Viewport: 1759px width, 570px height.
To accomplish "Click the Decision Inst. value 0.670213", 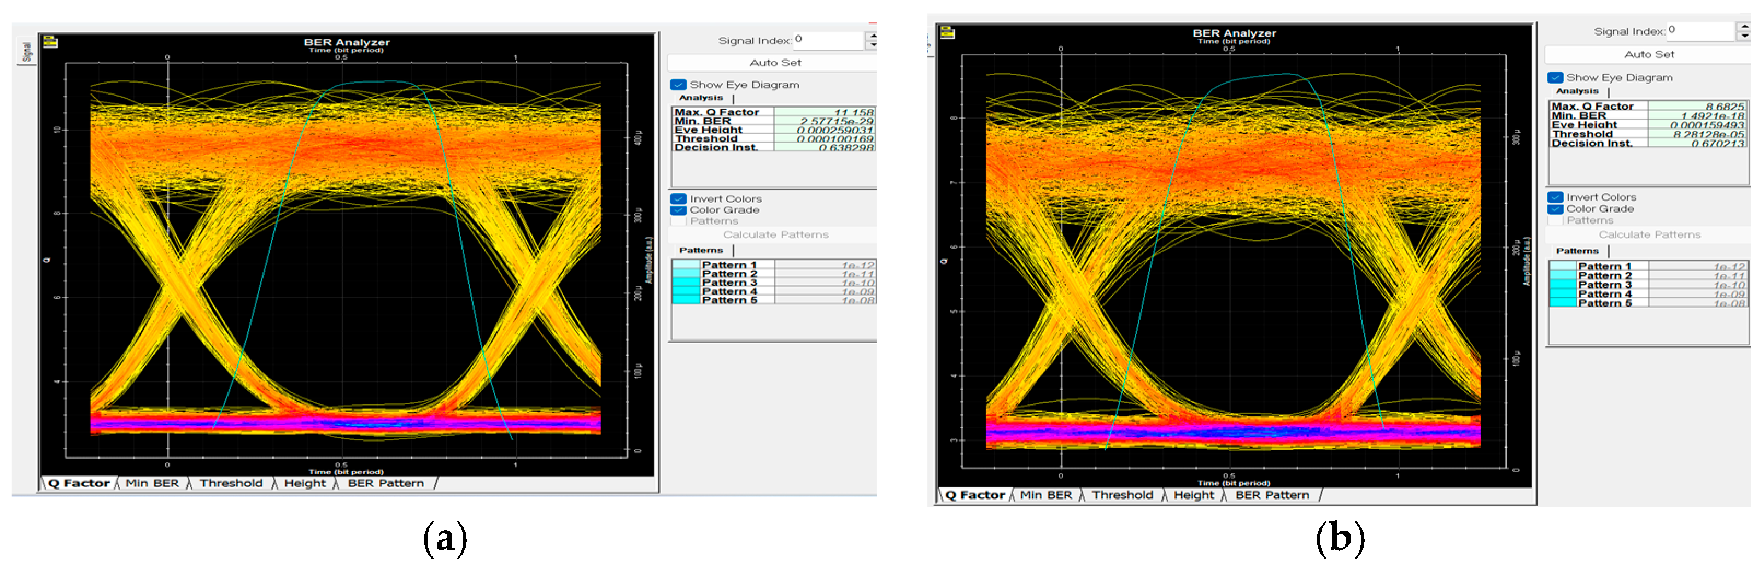I will tap(1698, 143).
